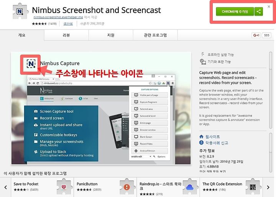Click the offline-capable lightning icon
This screenshot has width=276, height=197.
coord(203,54)
